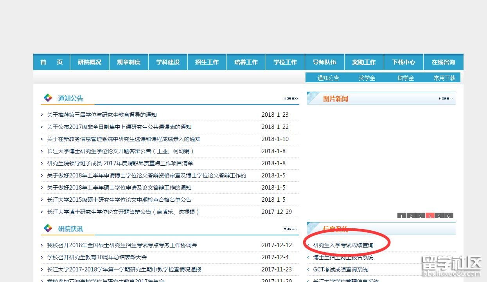Image resolution: width=487 pixels, height=282 pixels.
Task: Open the 招生工作 menu
Action: click(x=207, y=62)
